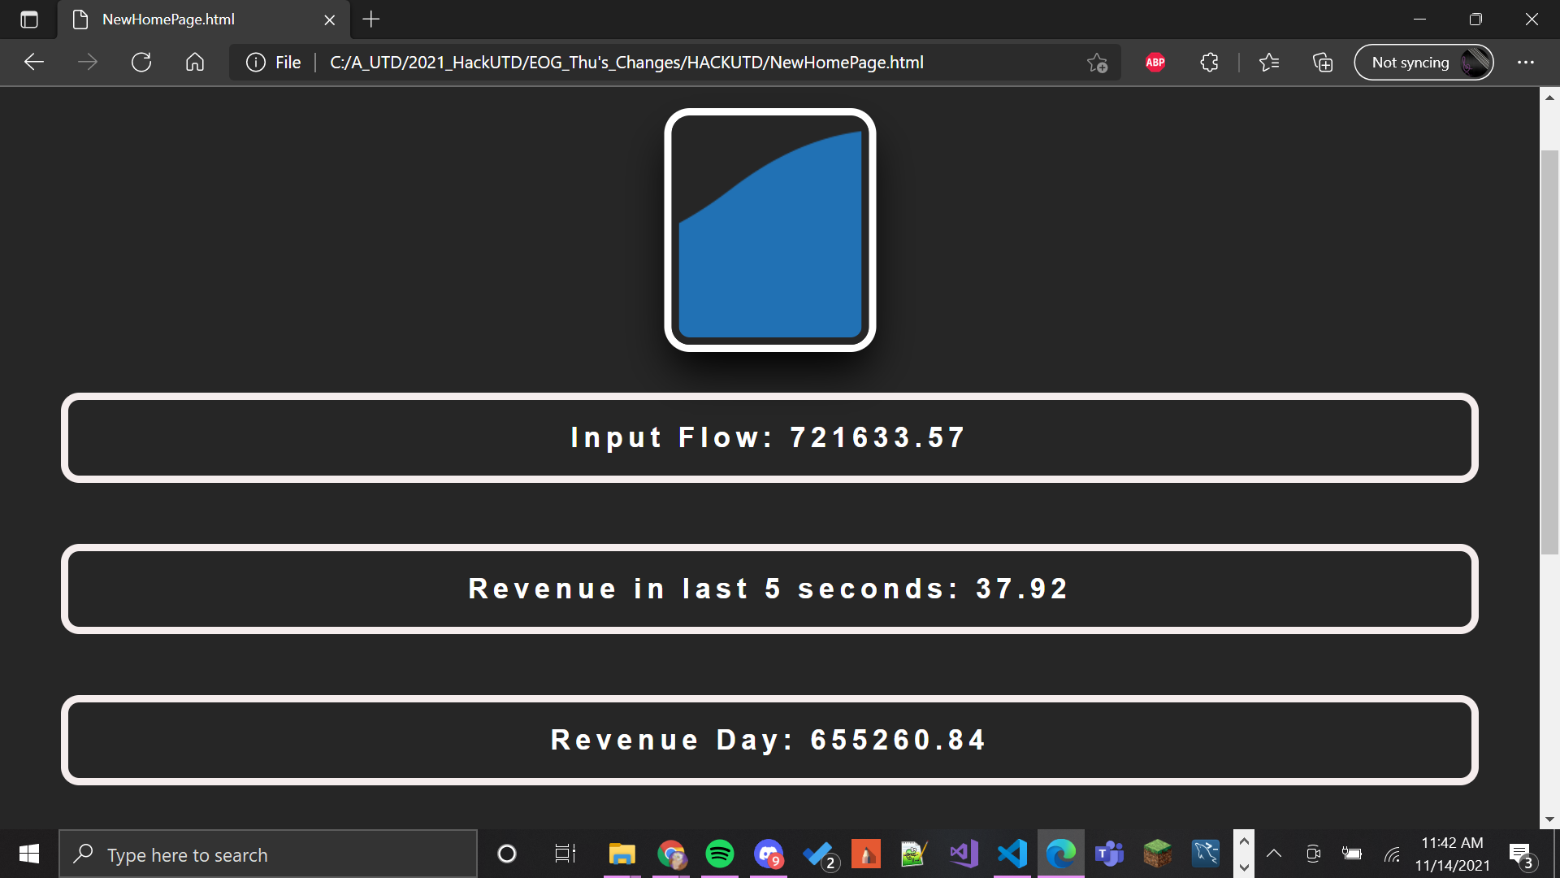Open the tab actions menu icon
This screenshot has width=1560, height=878.
[29, 20]
